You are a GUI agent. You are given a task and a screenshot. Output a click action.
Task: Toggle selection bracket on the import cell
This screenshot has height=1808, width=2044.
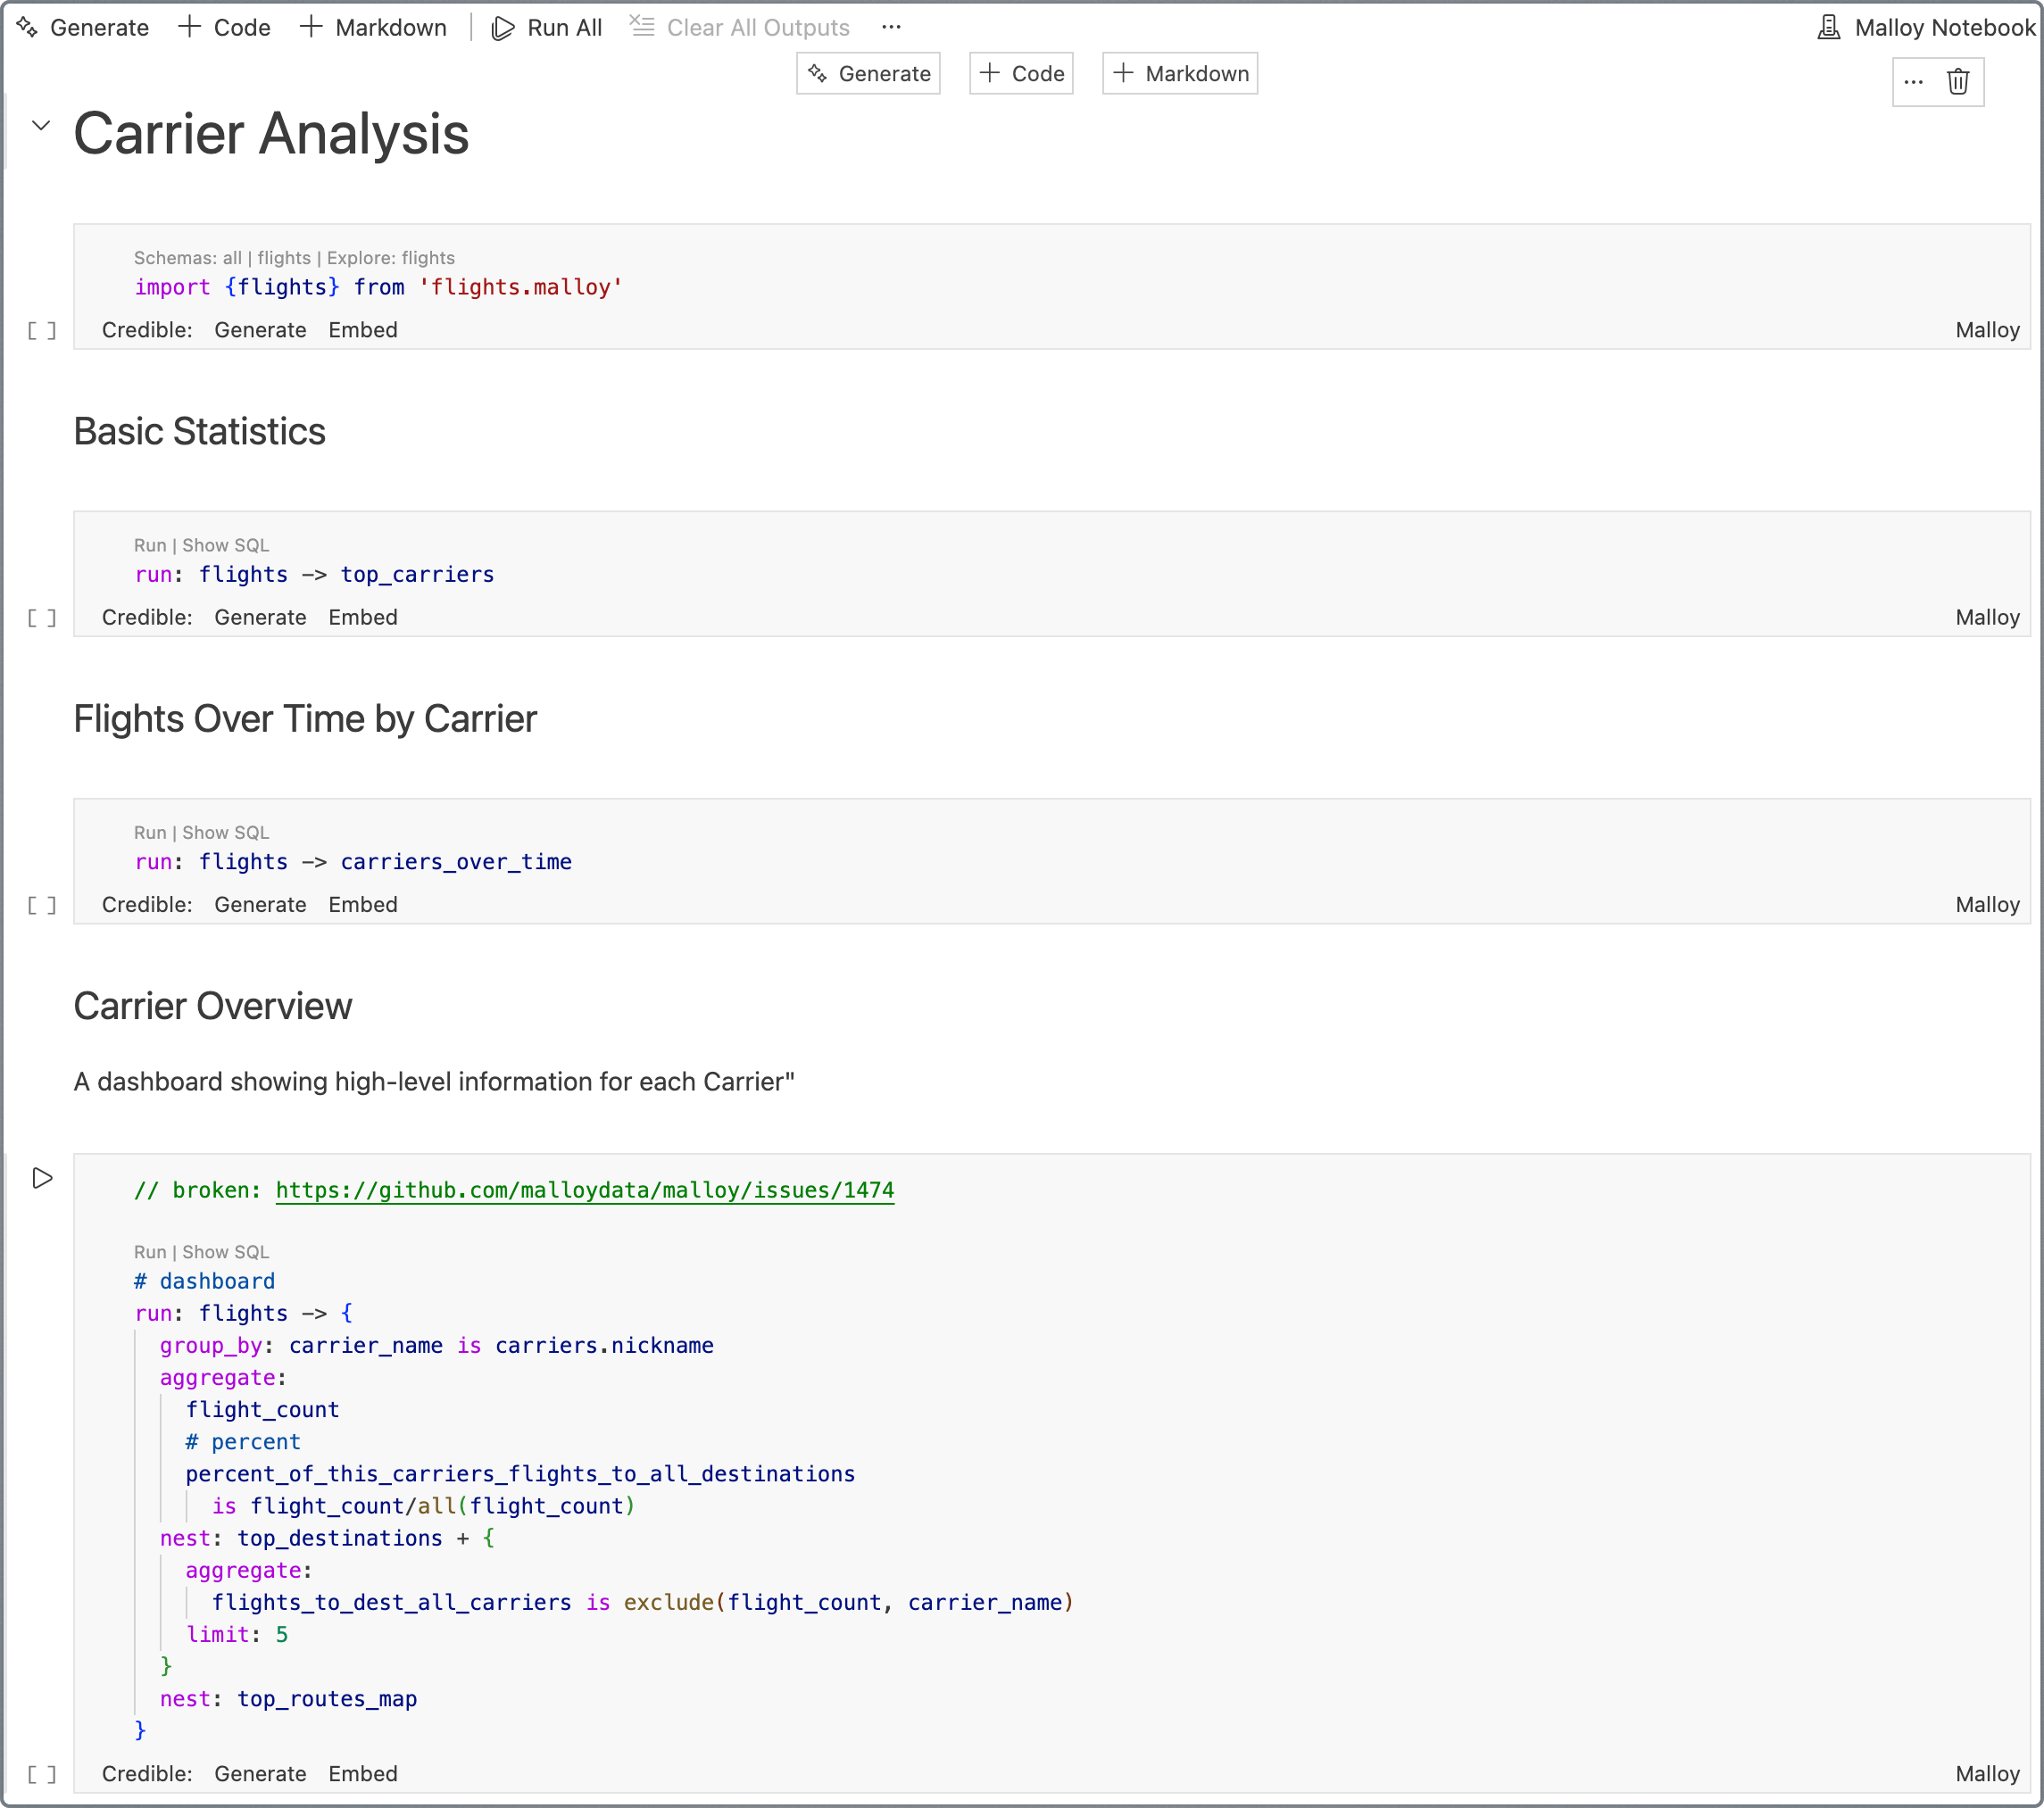(x=42, y=330)
